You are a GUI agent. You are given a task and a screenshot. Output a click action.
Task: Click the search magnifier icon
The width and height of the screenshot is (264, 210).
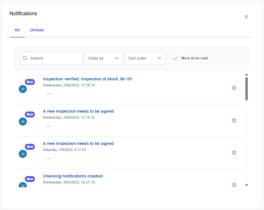click(x=25, y=58)
